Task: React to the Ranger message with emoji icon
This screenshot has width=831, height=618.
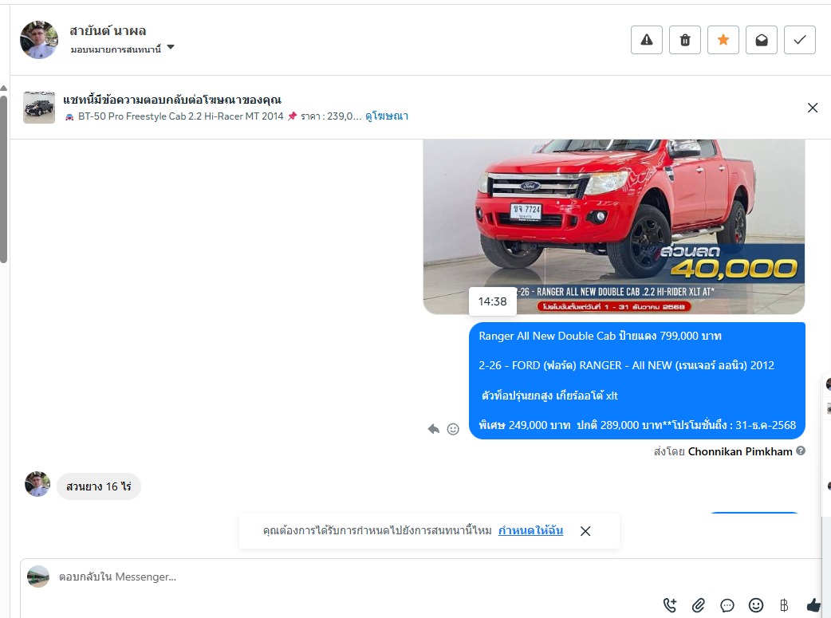Action: point(453,429)
